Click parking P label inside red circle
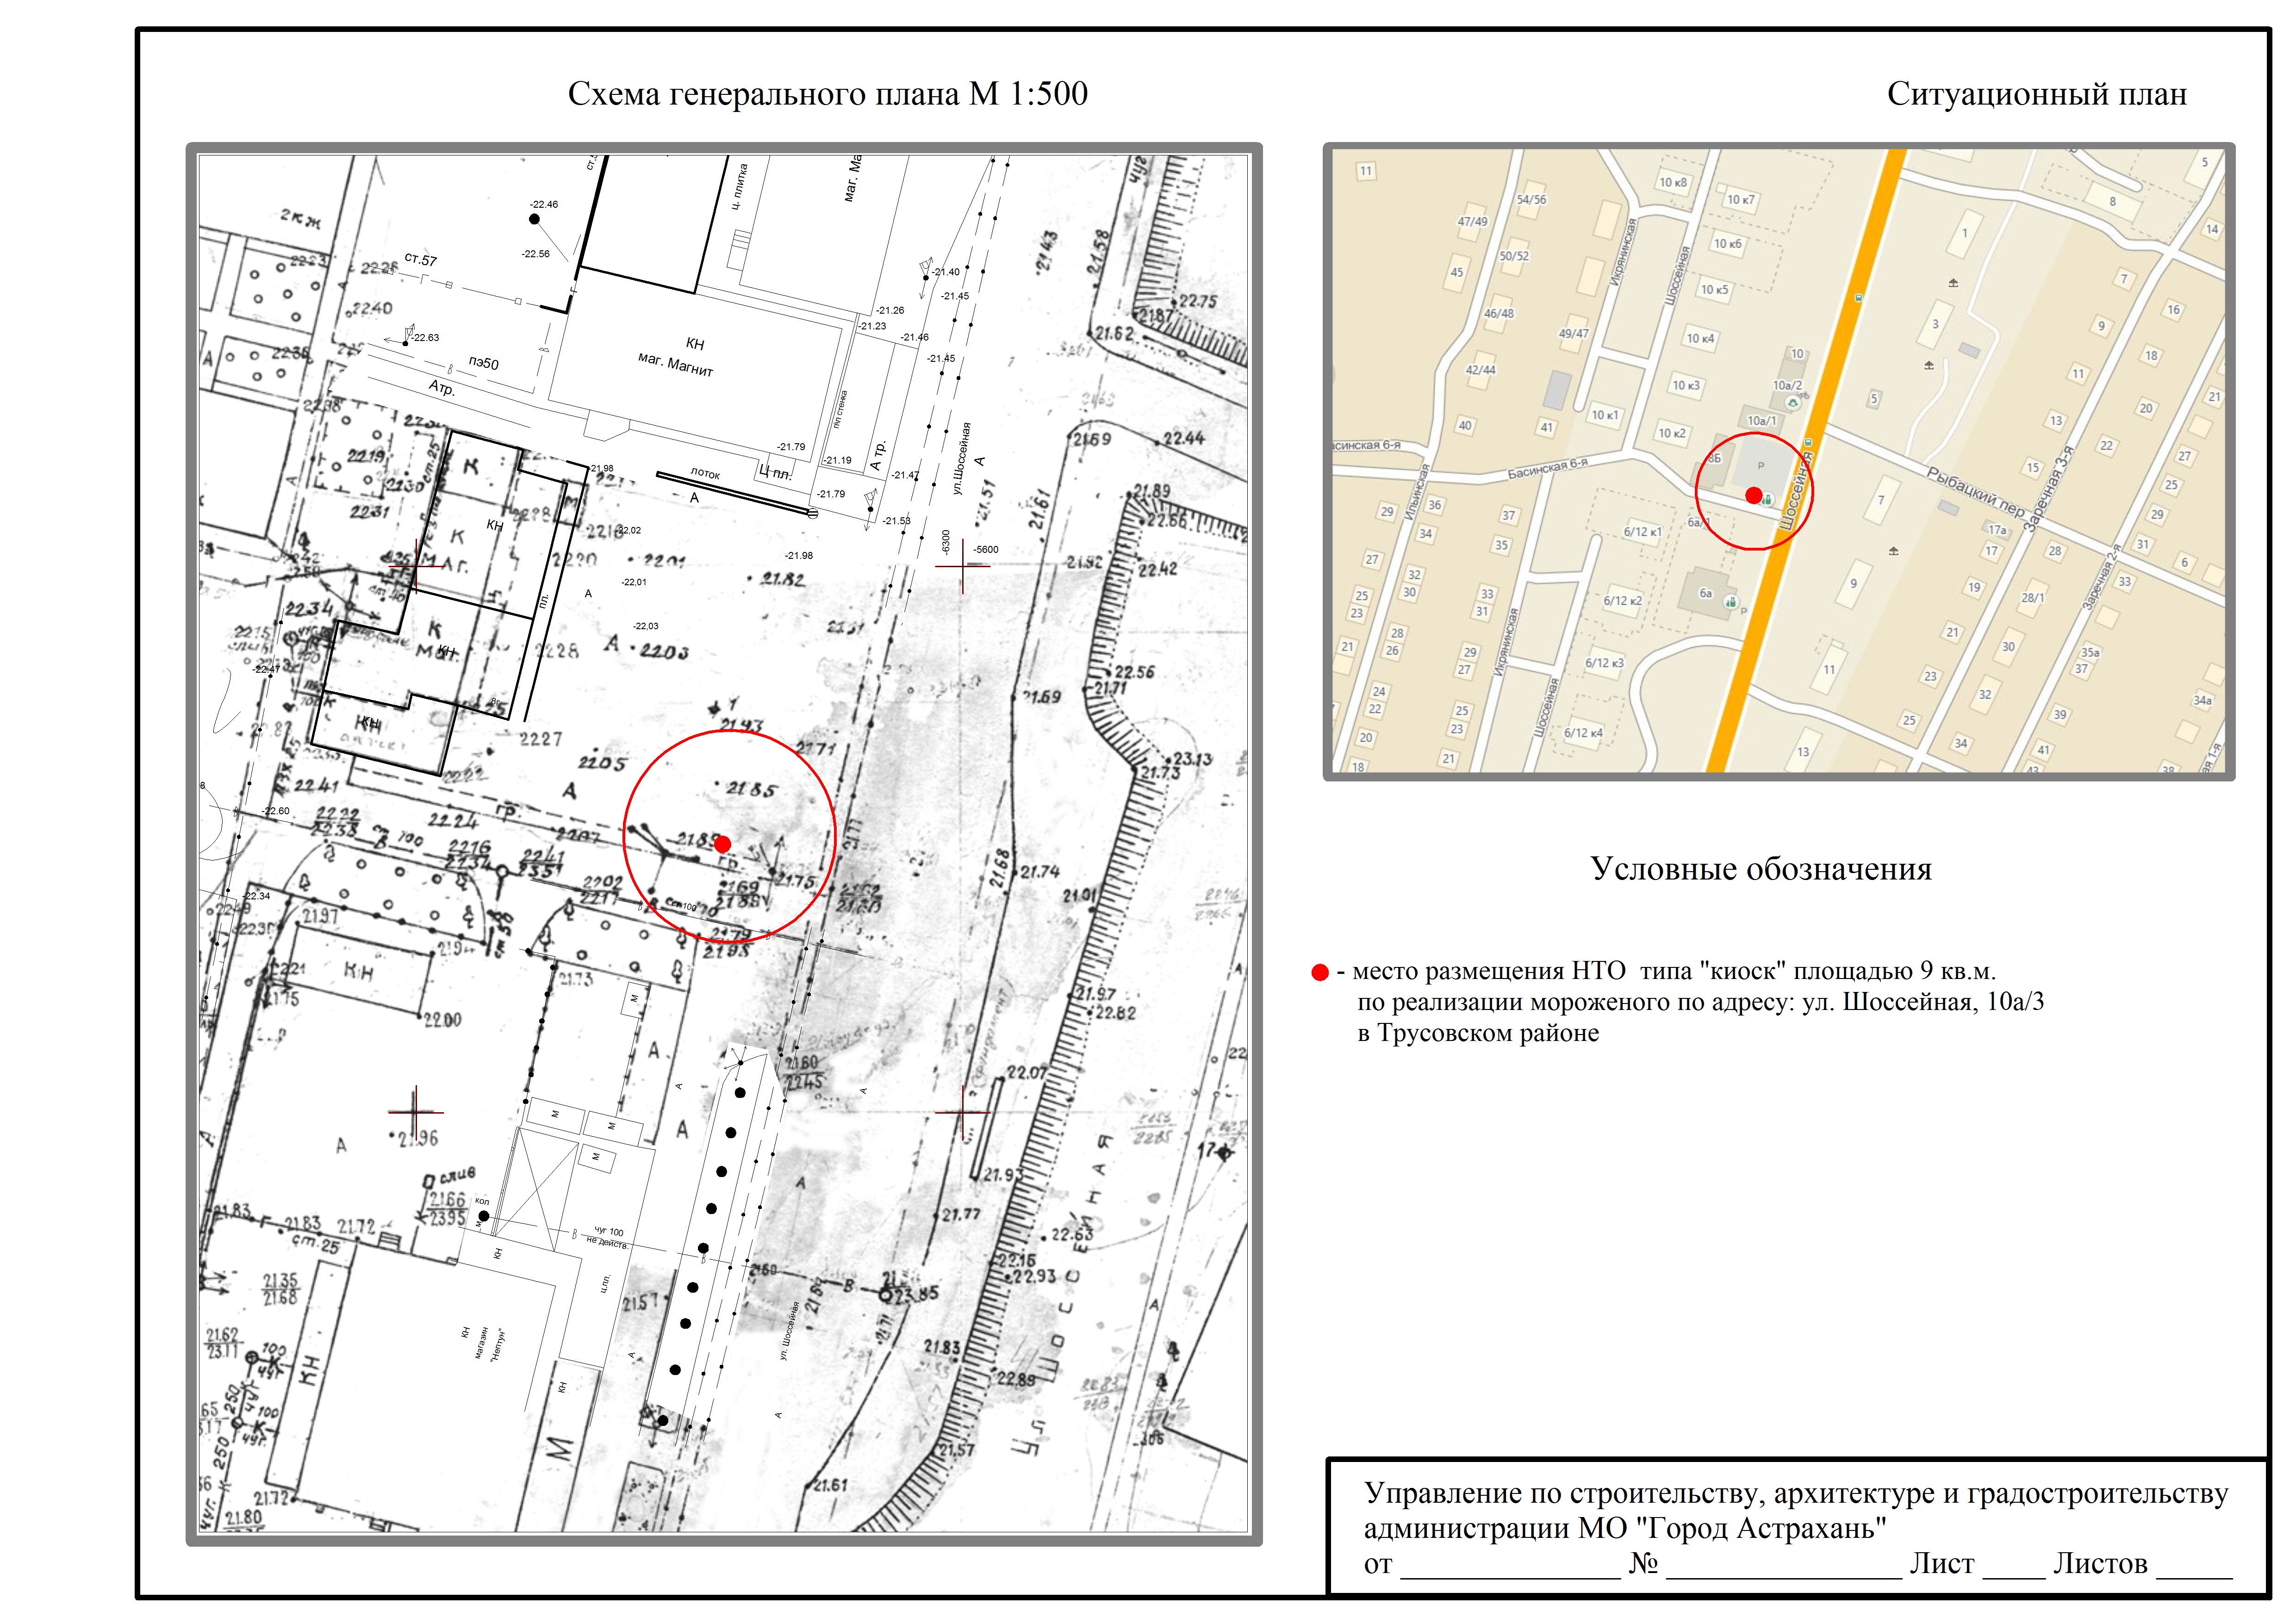The height and width of the screenshot is (1623, 2296). 1761,466
